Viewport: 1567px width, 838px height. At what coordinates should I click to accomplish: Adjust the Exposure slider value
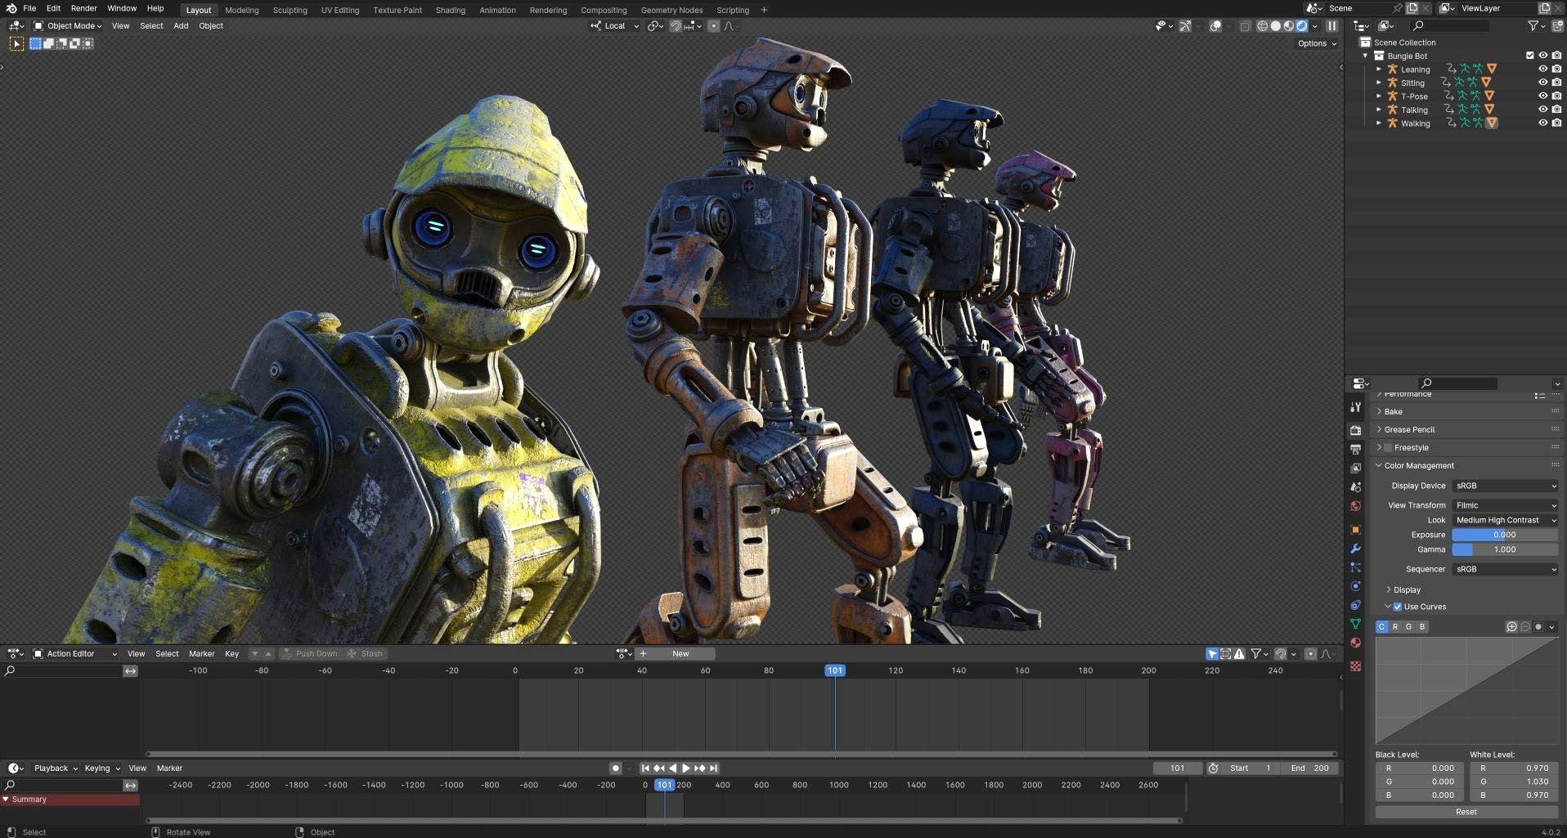[x=1505, y=534]
